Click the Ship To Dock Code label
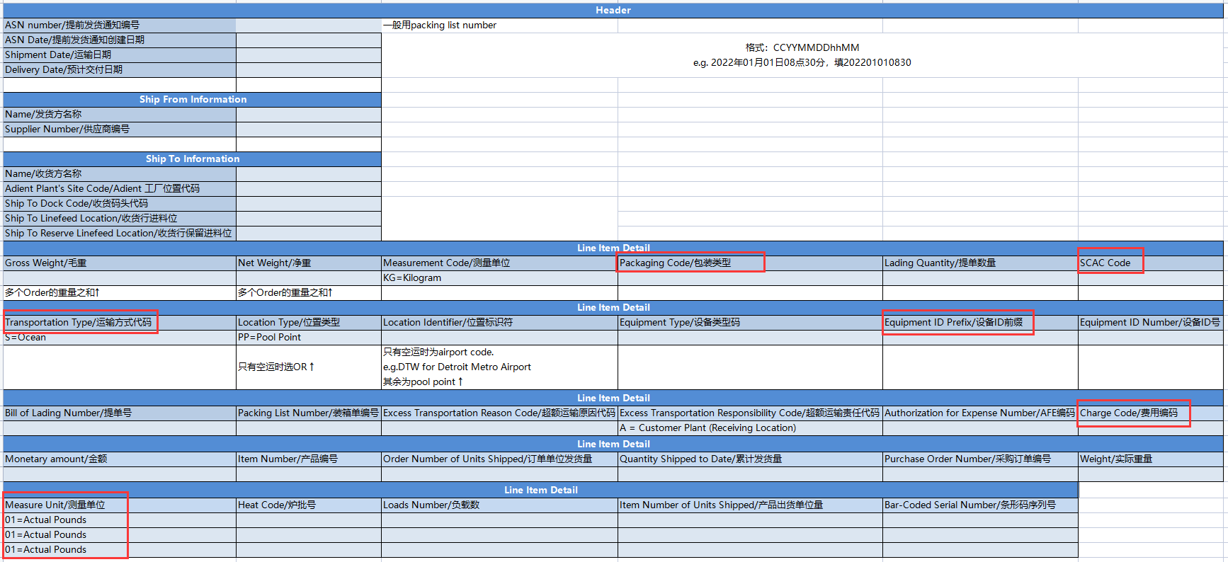This screenshot has height=562, width=1228. coord(119,203)
